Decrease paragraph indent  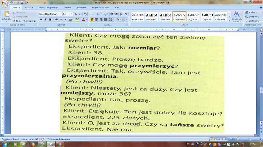pyautogui.click(x=112, y=14)
